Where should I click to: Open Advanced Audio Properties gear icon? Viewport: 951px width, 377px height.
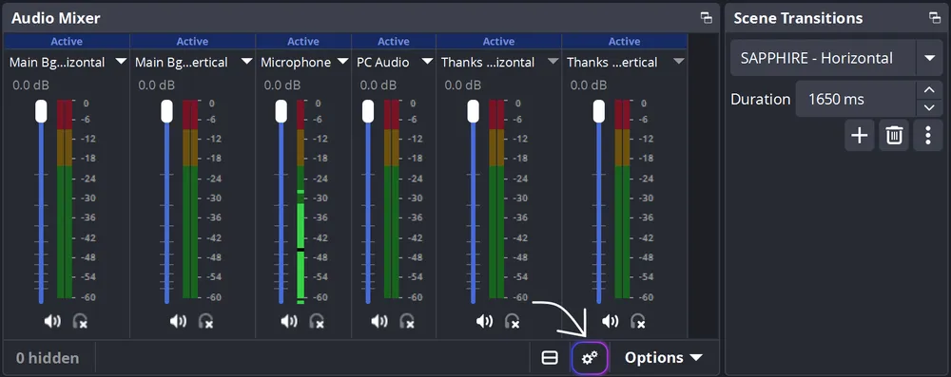[x=590, y=358]
